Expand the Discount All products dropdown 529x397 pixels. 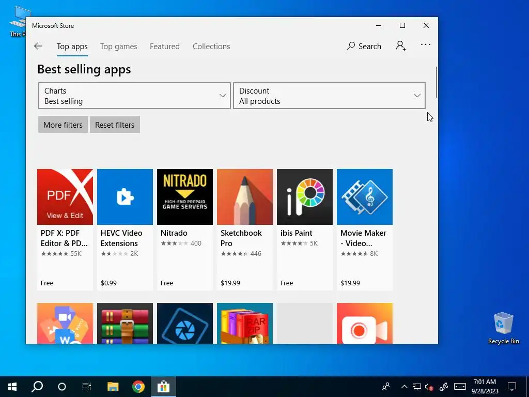[x=329, y=96]
